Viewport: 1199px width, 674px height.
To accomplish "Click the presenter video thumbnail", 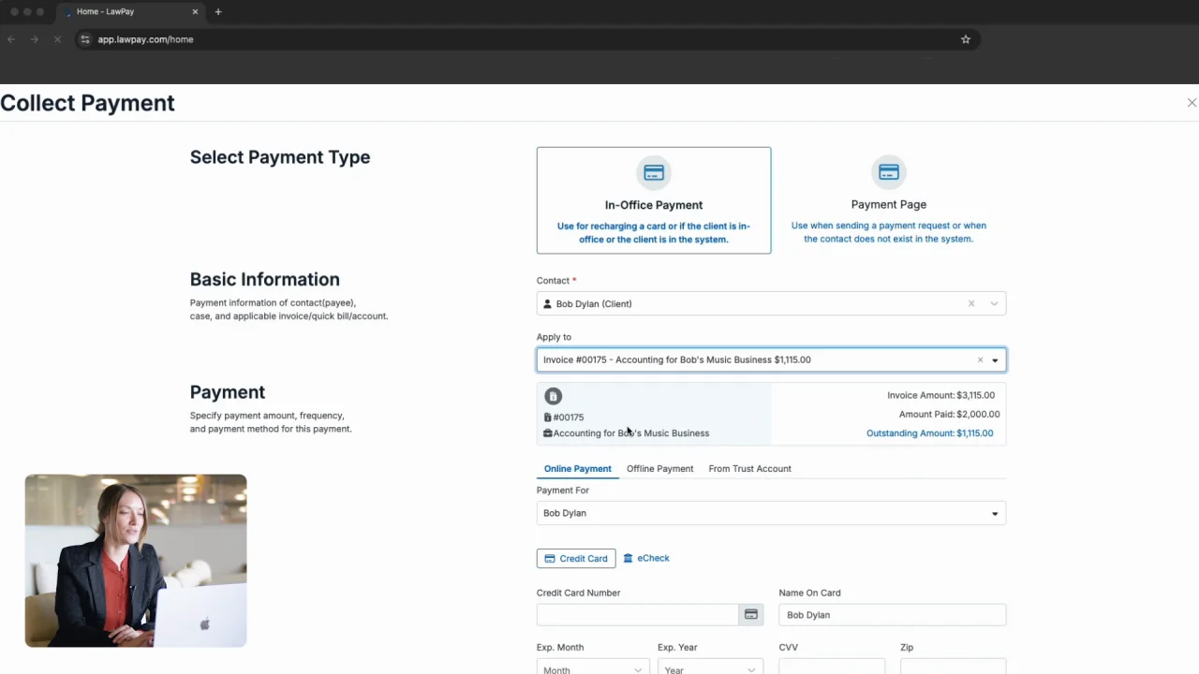I will tap(136, 561).
